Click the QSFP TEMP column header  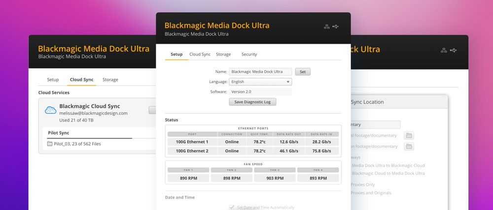260,134
